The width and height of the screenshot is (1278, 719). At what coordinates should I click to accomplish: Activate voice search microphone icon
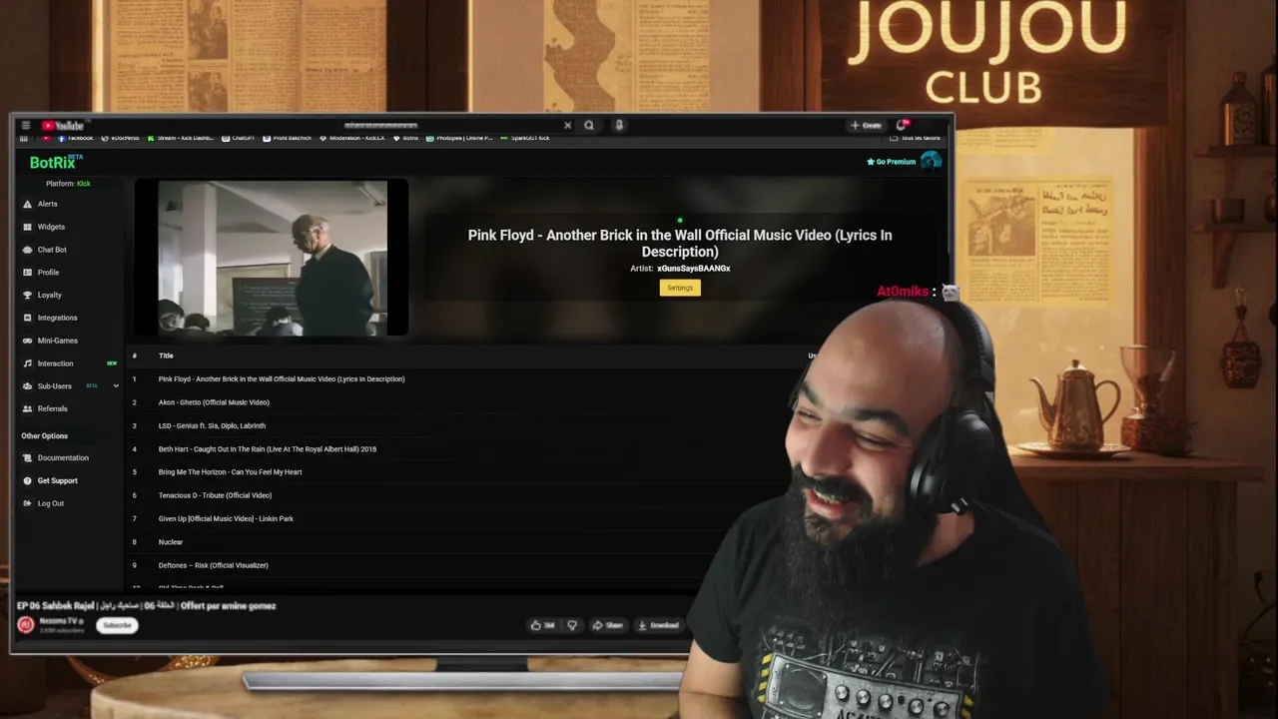619,126
